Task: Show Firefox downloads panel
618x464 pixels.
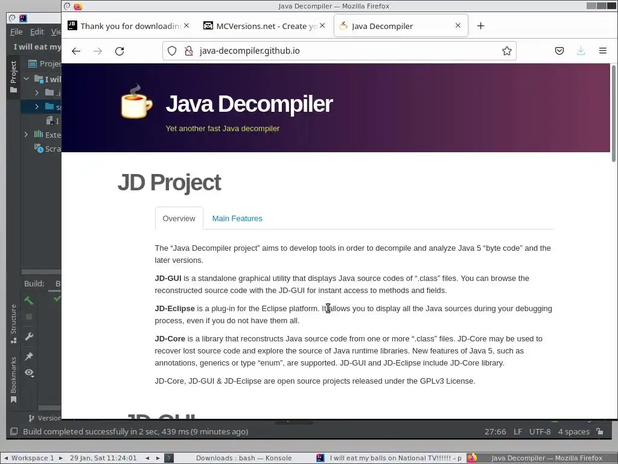Action: coord(581,51)
